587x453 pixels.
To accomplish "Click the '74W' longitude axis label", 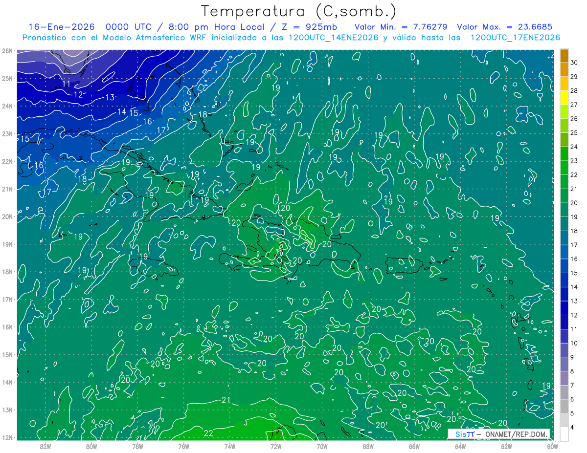I will point(229,446).
